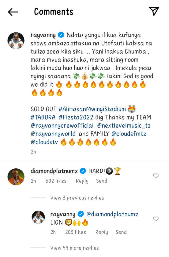The height and width of the screenshot is (257, 169).
Task: Visit the @rayvannycrewofficial mention
Action: (x=62, y=126)
